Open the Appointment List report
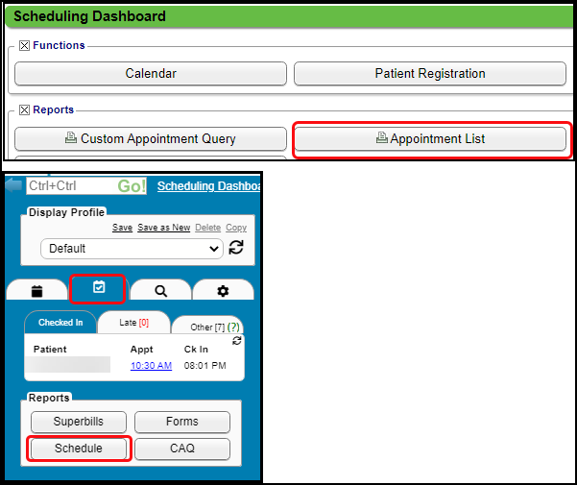This screenshot has width=577, height=485. coord(430,139)
